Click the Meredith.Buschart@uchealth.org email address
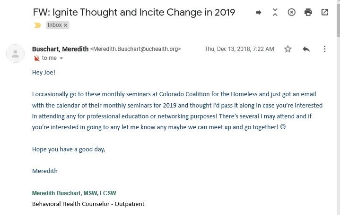 [136, 49]
